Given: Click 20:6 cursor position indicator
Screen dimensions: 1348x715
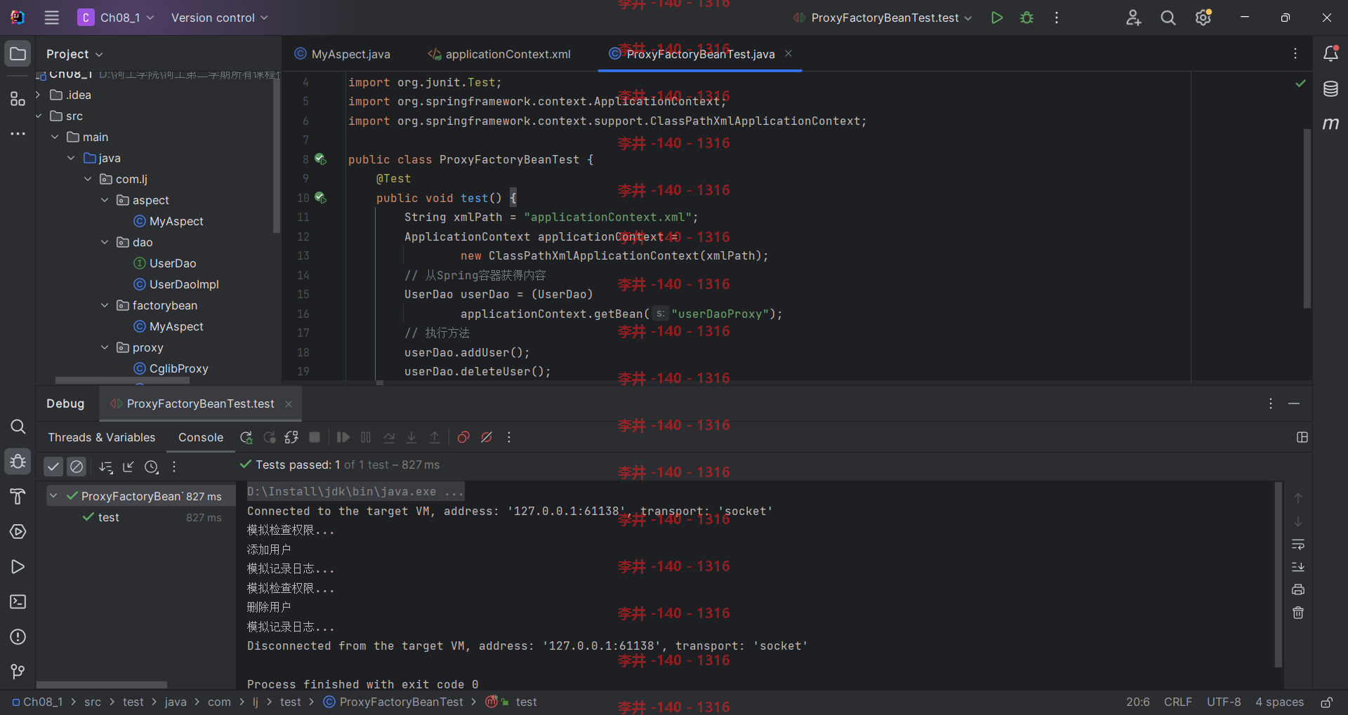Looking at the screenshot, I should click(1138, 702).
